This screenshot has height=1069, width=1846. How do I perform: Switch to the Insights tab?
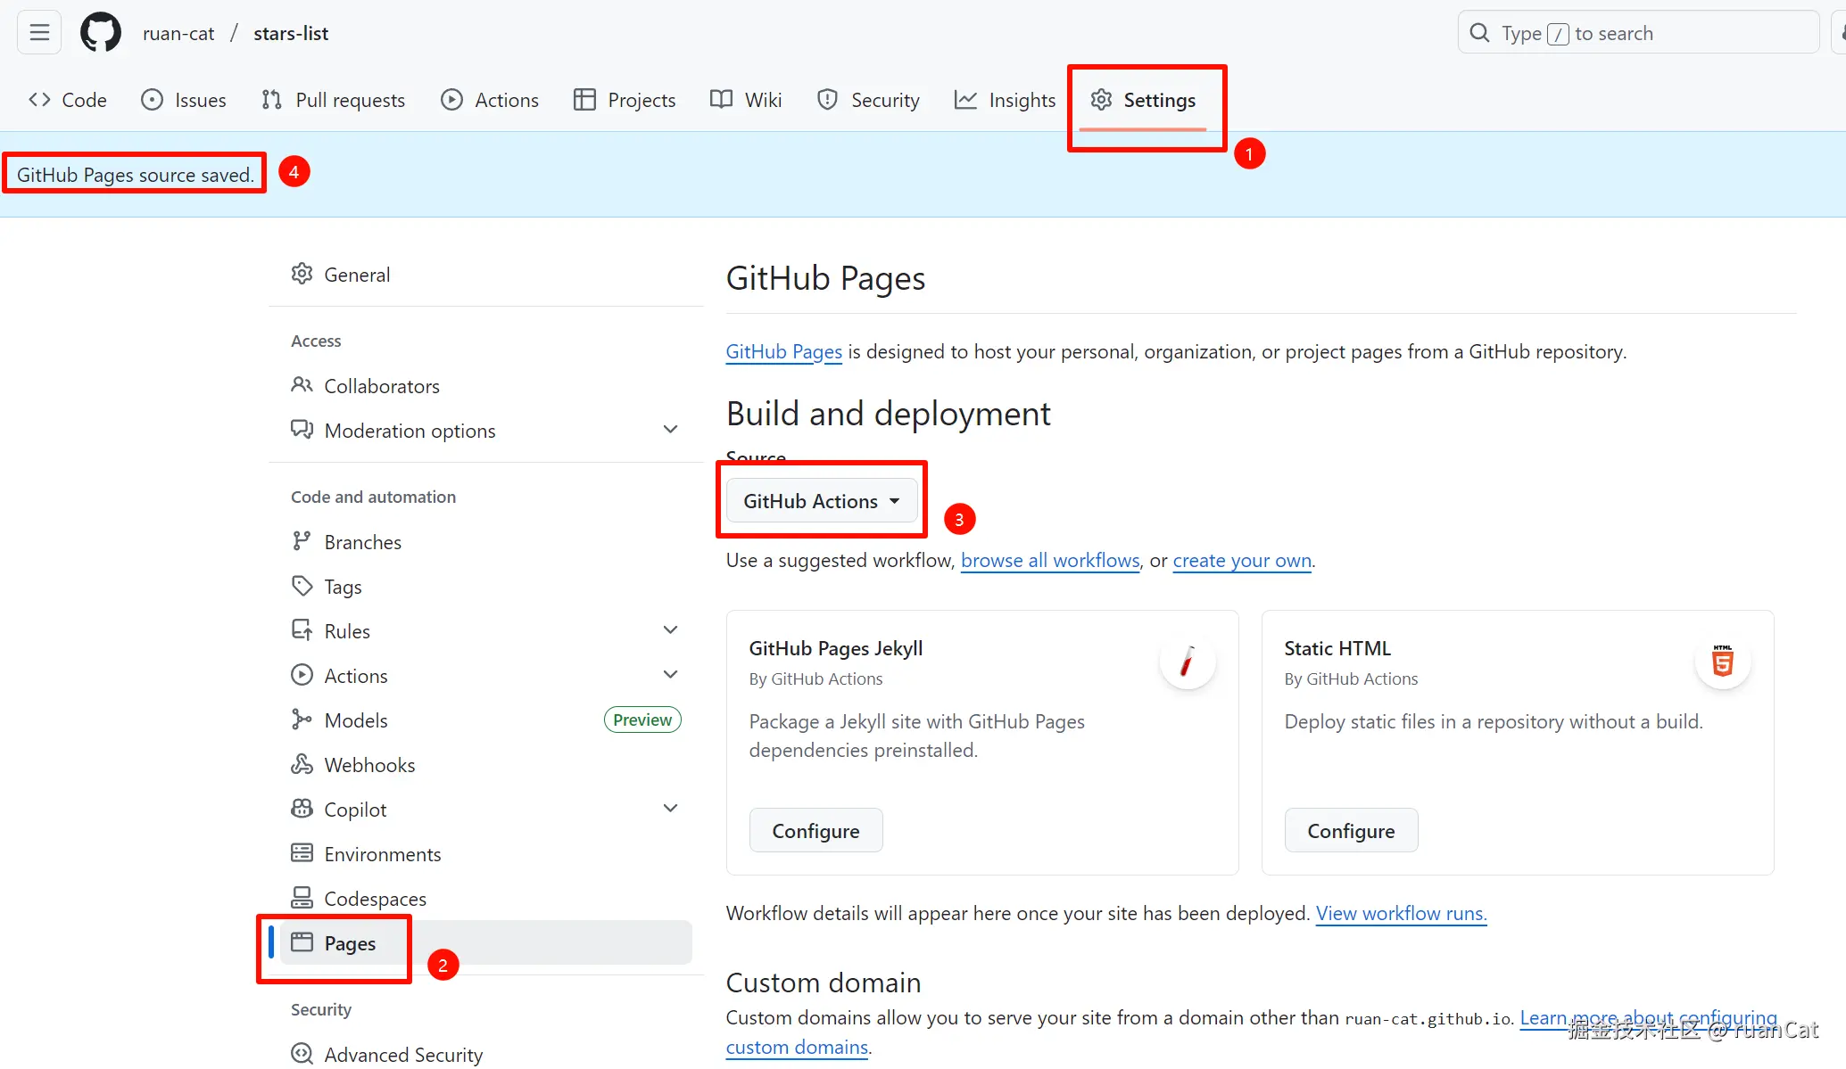point(1005,100)
